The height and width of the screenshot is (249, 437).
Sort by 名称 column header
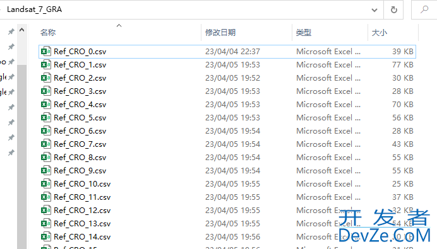click(48, 33)
